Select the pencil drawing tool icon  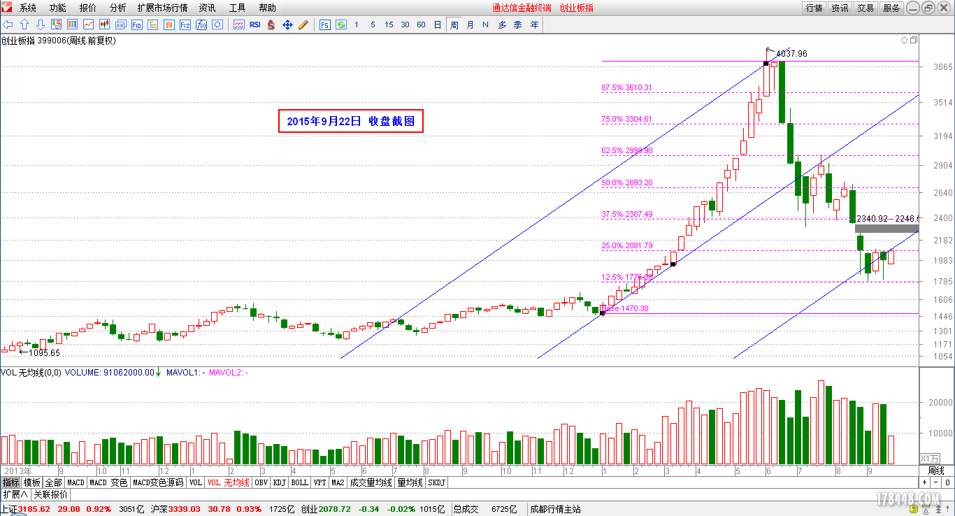[x=303, y=24]
